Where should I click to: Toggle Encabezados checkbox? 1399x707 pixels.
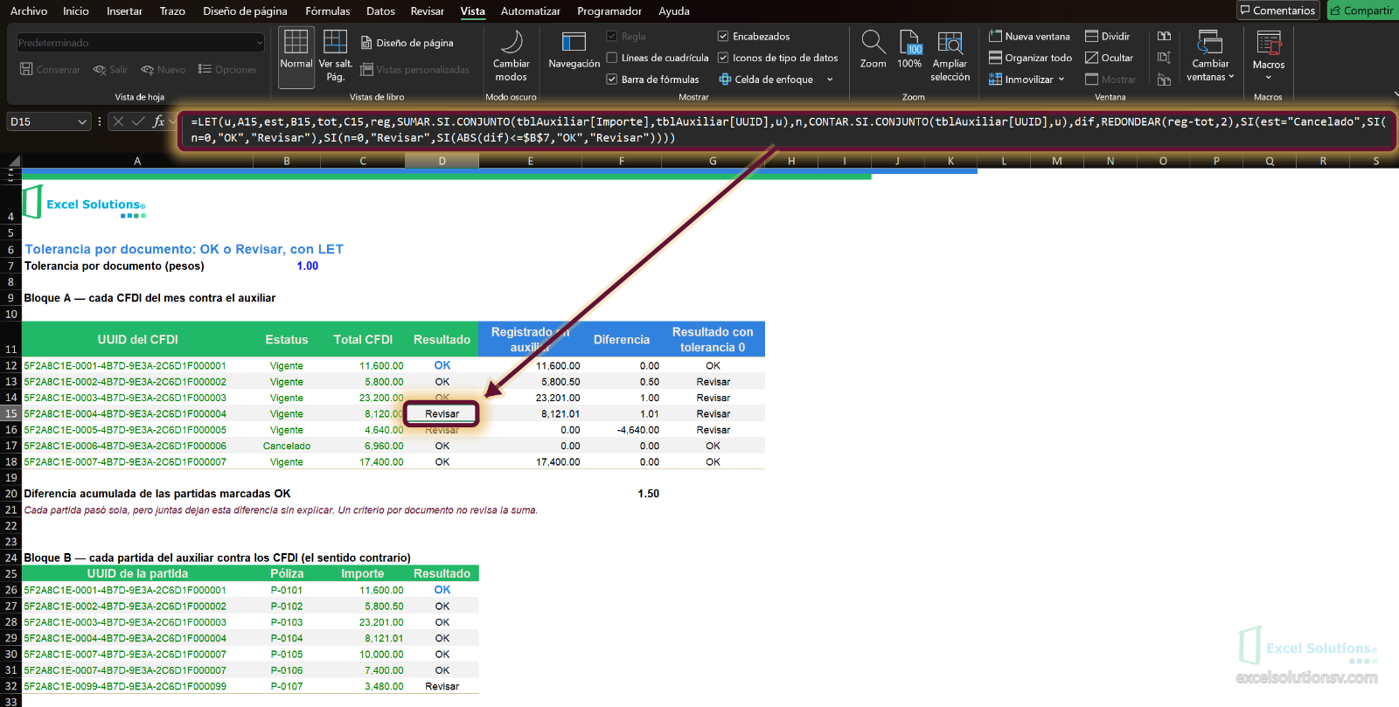tap(723, 37)
